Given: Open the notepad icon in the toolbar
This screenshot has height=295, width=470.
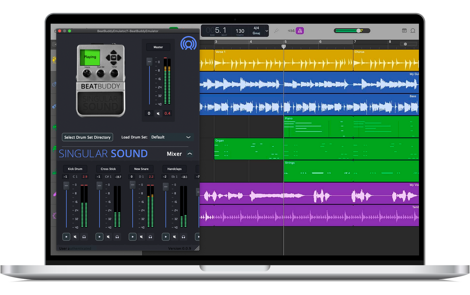Looking at the screenshot, I should (x=404, y=31).
